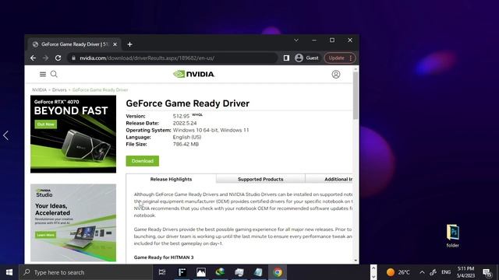Show hidden system tray icons
This screenshot has width=499, height=280.
click(x=422, y=272)
